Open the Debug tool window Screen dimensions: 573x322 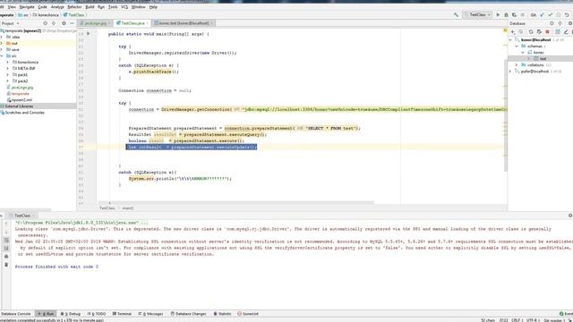(x=71, y=314)
